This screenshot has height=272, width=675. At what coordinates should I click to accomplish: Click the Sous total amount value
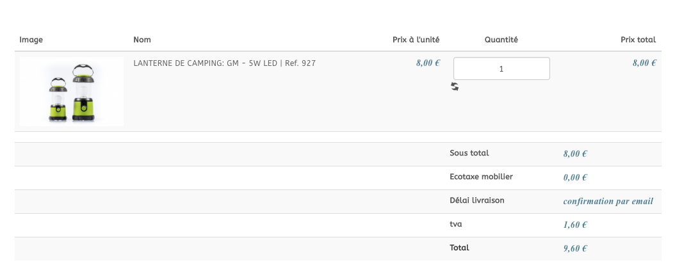575,154
